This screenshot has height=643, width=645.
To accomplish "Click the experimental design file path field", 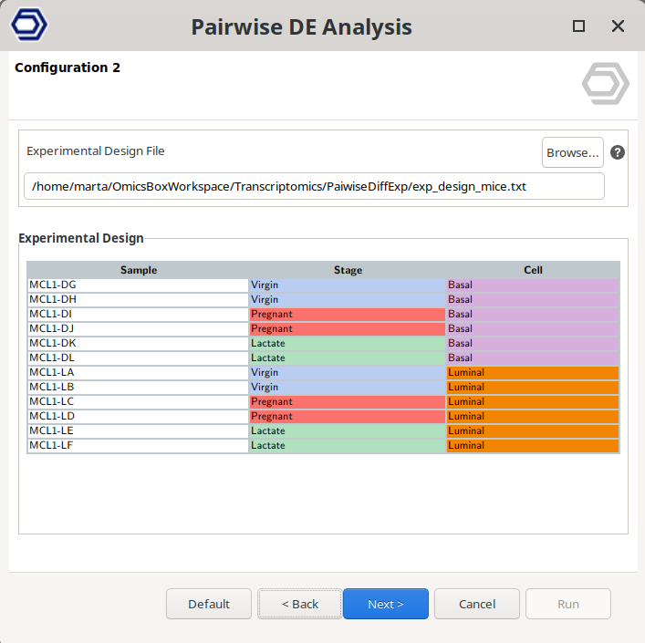I will 314,186.
